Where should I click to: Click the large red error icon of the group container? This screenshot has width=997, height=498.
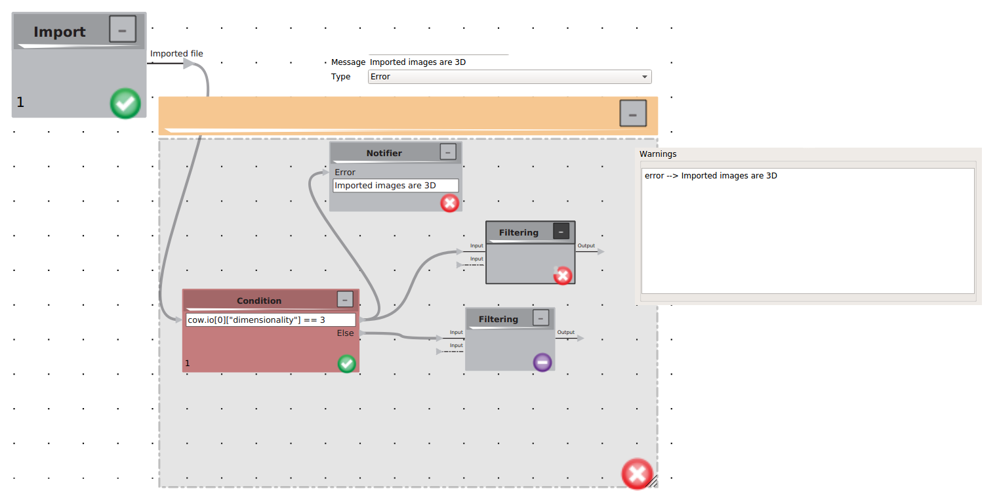click(637, 474)
